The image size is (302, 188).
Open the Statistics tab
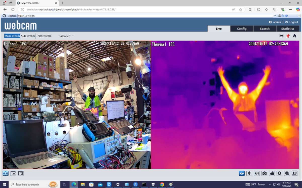[288, 28]
